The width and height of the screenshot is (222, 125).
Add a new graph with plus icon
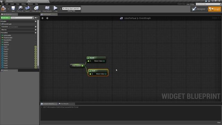click(x=36, y=22)
